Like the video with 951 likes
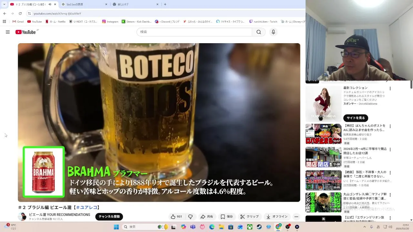This screenshot has width=413, height=232. (x=176, y=217)
